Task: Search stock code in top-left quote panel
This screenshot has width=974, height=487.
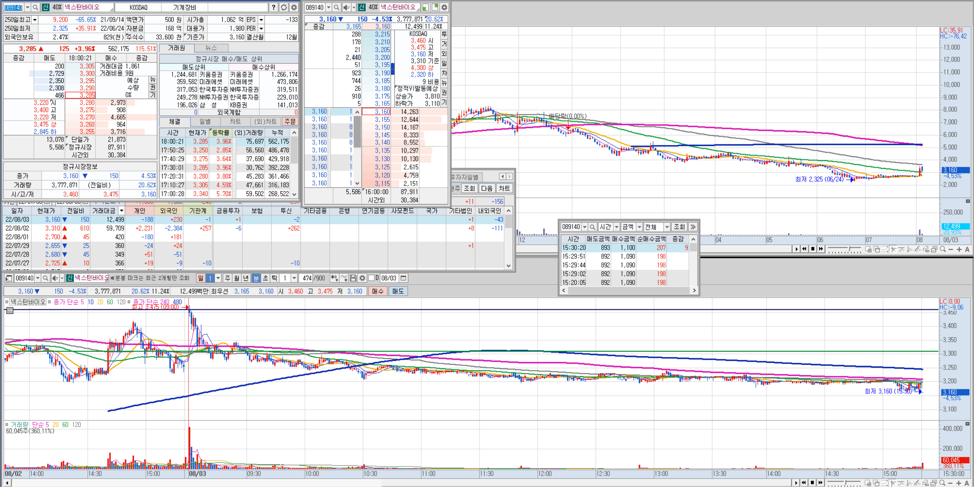Action: 35,7
